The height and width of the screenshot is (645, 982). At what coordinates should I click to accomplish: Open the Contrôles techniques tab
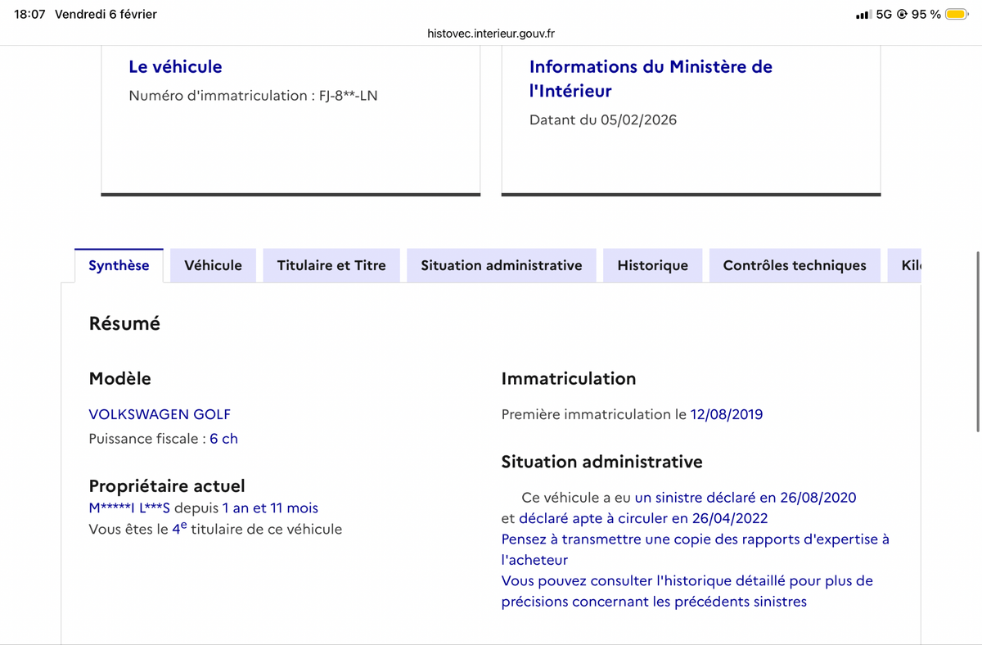[795, 265]
